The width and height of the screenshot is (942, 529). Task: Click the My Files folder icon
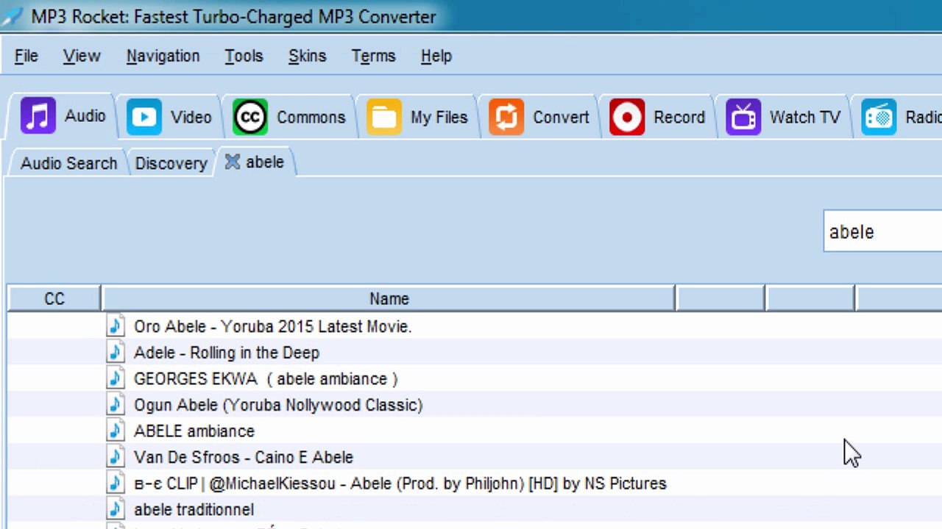[384, 117]
